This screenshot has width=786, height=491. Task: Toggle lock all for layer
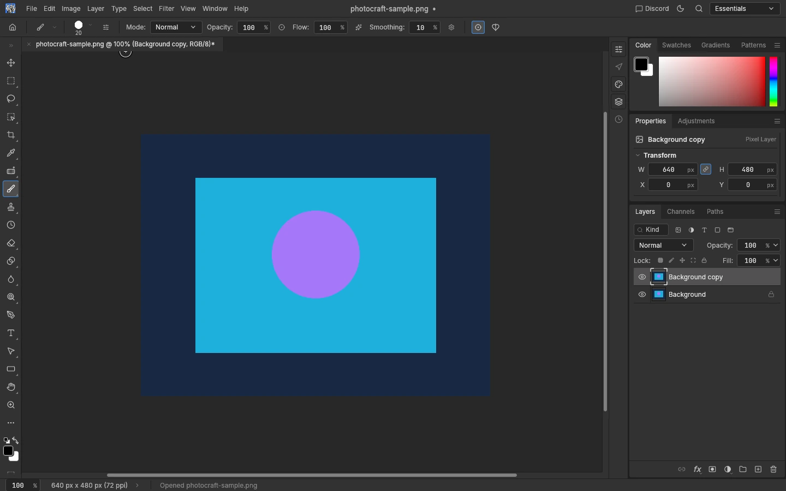[704, 261]
